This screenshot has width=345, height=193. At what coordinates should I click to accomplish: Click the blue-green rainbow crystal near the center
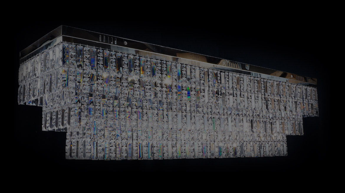pos(188,93)
